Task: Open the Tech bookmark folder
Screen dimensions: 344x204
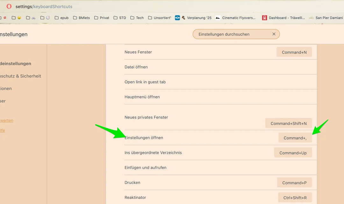Action: 137,18
